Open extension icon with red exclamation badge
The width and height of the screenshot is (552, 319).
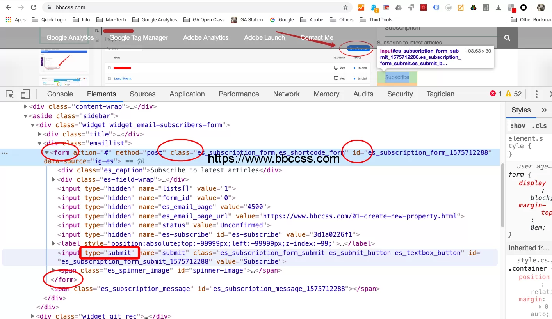[x=512, y=8]
